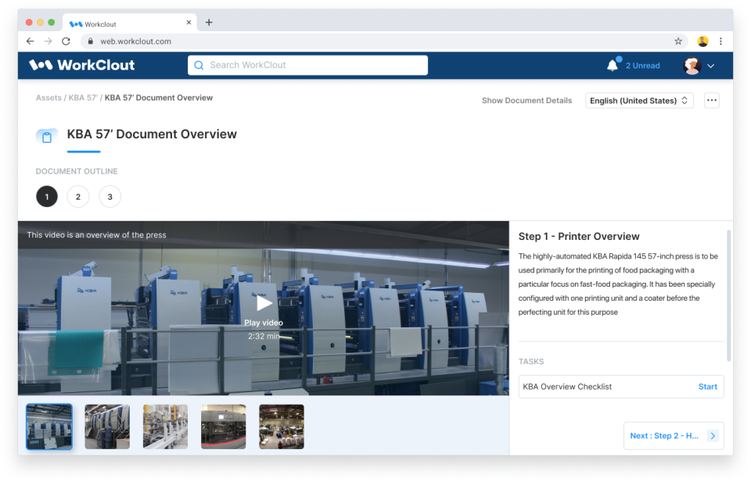Expand the account chevron next to the avatar
Screen dimensions: 751x482
tap(710, 66)
